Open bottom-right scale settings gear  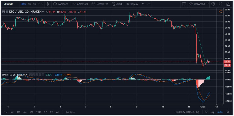tap(228, 112)
